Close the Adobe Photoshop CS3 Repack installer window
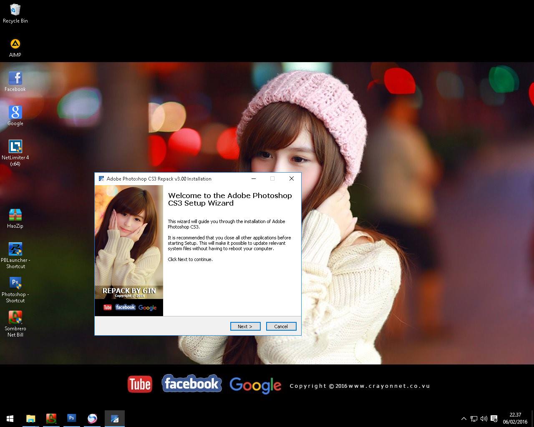The height and width of the screenshot is (427, 534). click(x=292, y=178)
